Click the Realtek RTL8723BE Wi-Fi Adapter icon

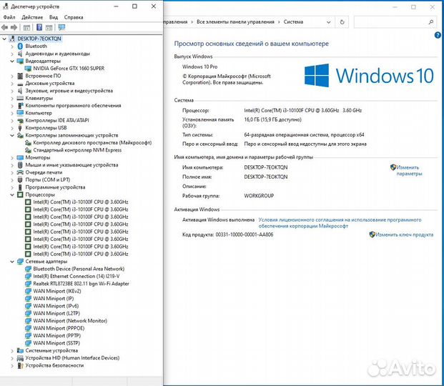pos(28,284)
